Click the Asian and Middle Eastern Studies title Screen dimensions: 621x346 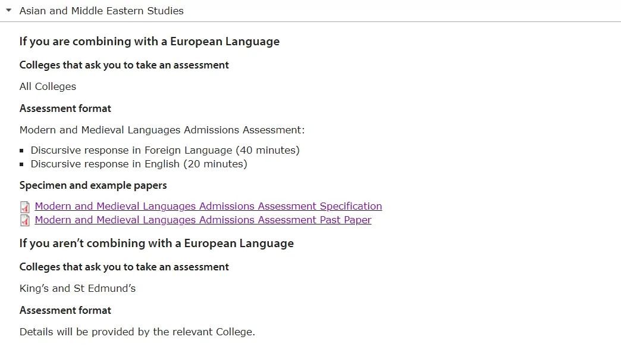(101, 11)
